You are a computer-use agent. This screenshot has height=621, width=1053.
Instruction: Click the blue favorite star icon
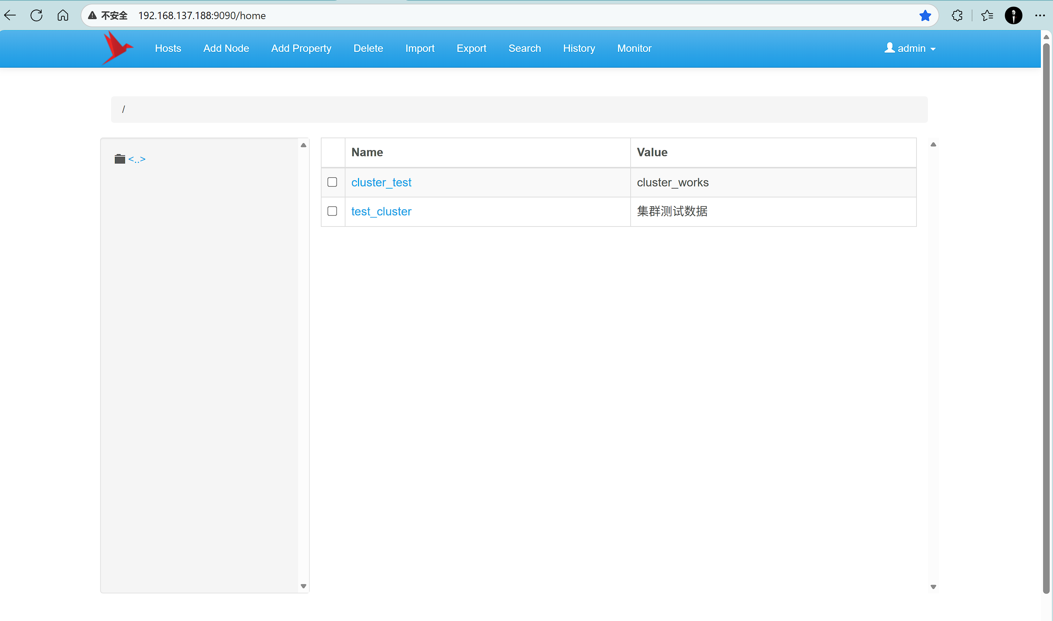coord(925,15)
